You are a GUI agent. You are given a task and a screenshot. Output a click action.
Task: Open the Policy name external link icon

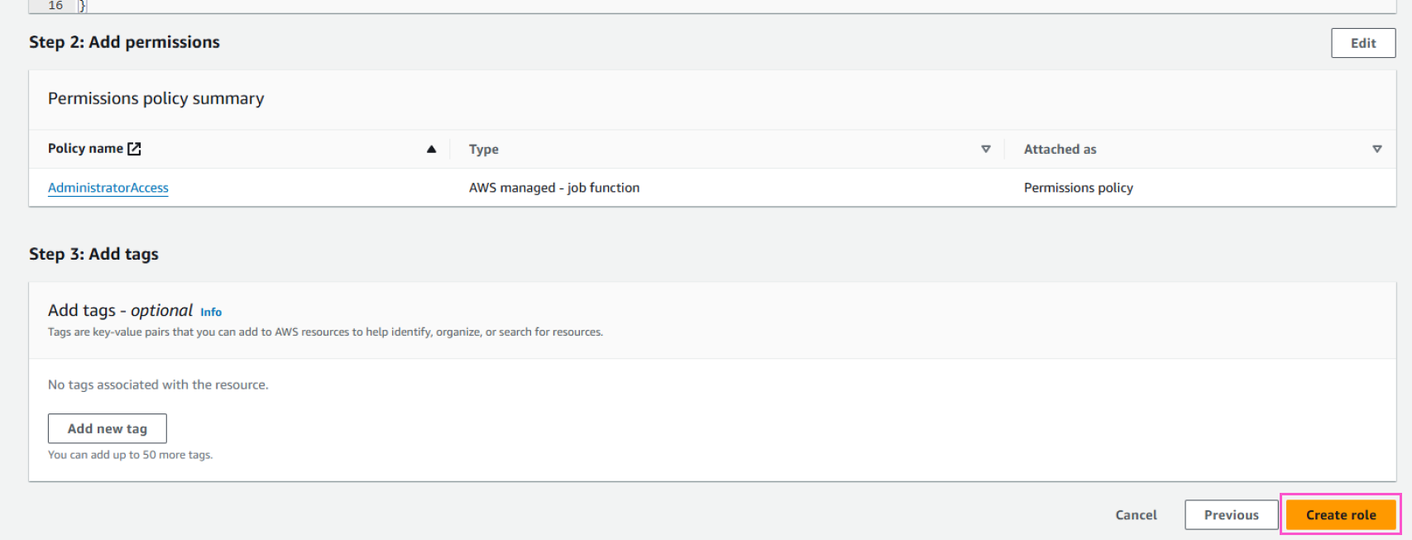134,149
